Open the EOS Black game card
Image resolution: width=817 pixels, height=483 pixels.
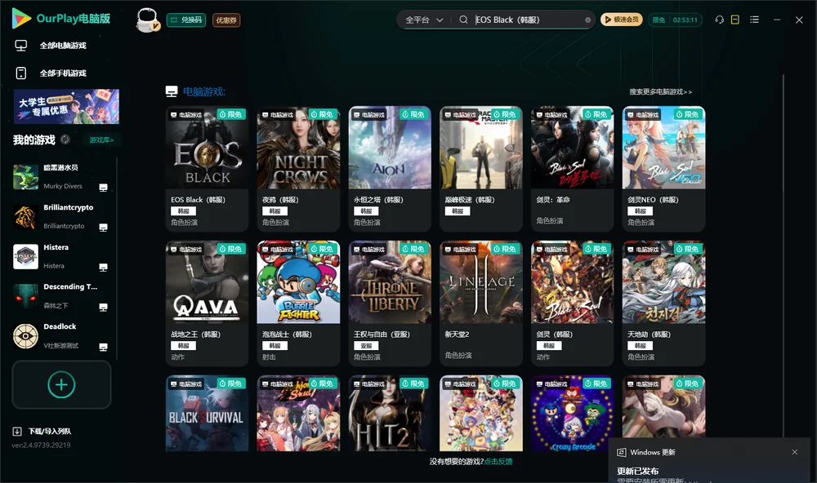tap(207, 169)
